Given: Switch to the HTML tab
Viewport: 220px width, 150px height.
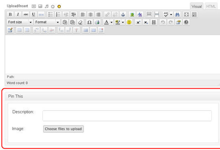Looking at the screenshot, I should pyautogui.click(x=211, y=7).
